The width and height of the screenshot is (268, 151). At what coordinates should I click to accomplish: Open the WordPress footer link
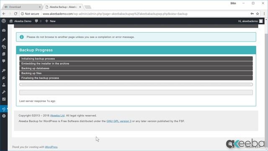(51, 147)
